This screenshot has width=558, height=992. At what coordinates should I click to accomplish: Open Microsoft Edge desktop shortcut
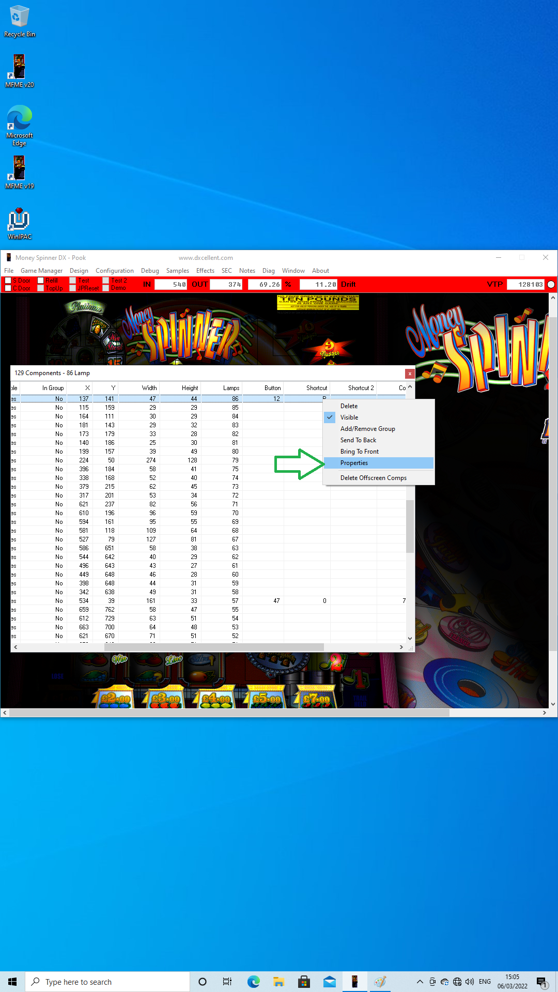19,126
